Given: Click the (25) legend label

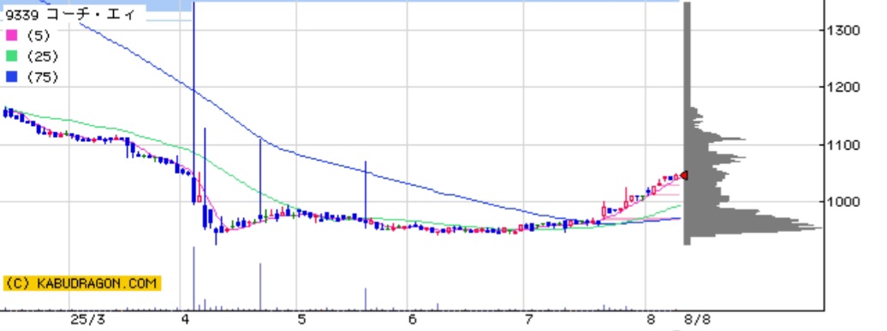Looking at the screenshot, I should click(x=42, y=56).
